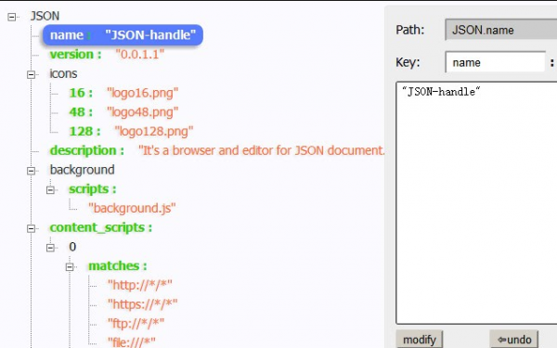Select the background tree label
557x348 pixels.
(82, 170)
